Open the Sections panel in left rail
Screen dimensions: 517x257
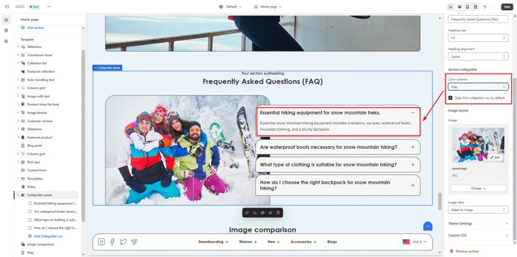pos(6,20)
